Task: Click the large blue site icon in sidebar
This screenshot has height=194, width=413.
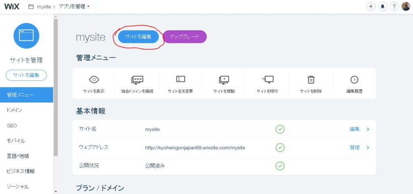Action: point(26,36)
